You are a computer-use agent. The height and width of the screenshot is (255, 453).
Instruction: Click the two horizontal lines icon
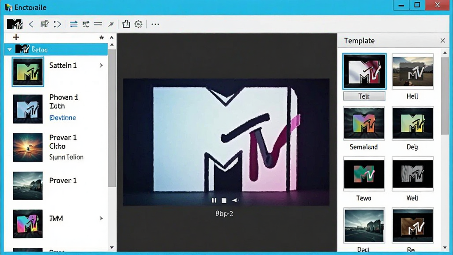[x=98, y=24]
